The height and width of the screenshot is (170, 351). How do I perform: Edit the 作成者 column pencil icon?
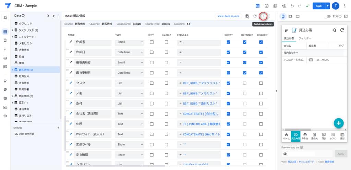[71, 42]
